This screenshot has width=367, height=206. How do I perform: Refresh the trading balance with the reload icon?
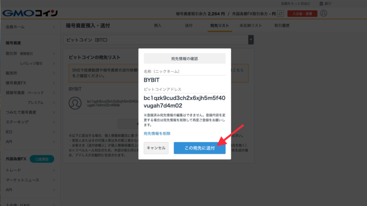coord(280,14)
